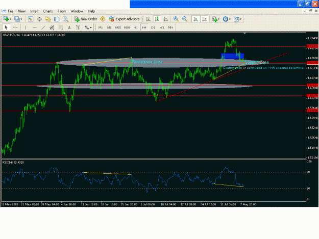Open the Profiles icon
The height and width of the screenshot is (239, 319).
(x=17, y=19)
